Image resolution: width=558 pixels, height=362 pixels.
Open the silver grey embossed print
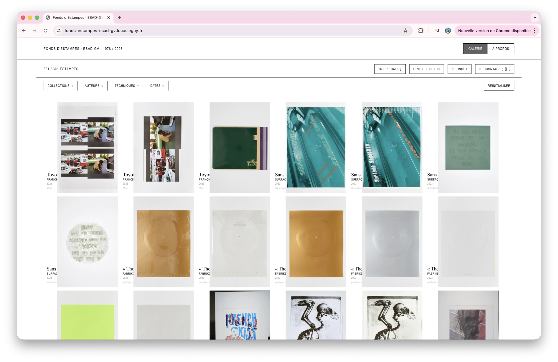coord(392,242)
